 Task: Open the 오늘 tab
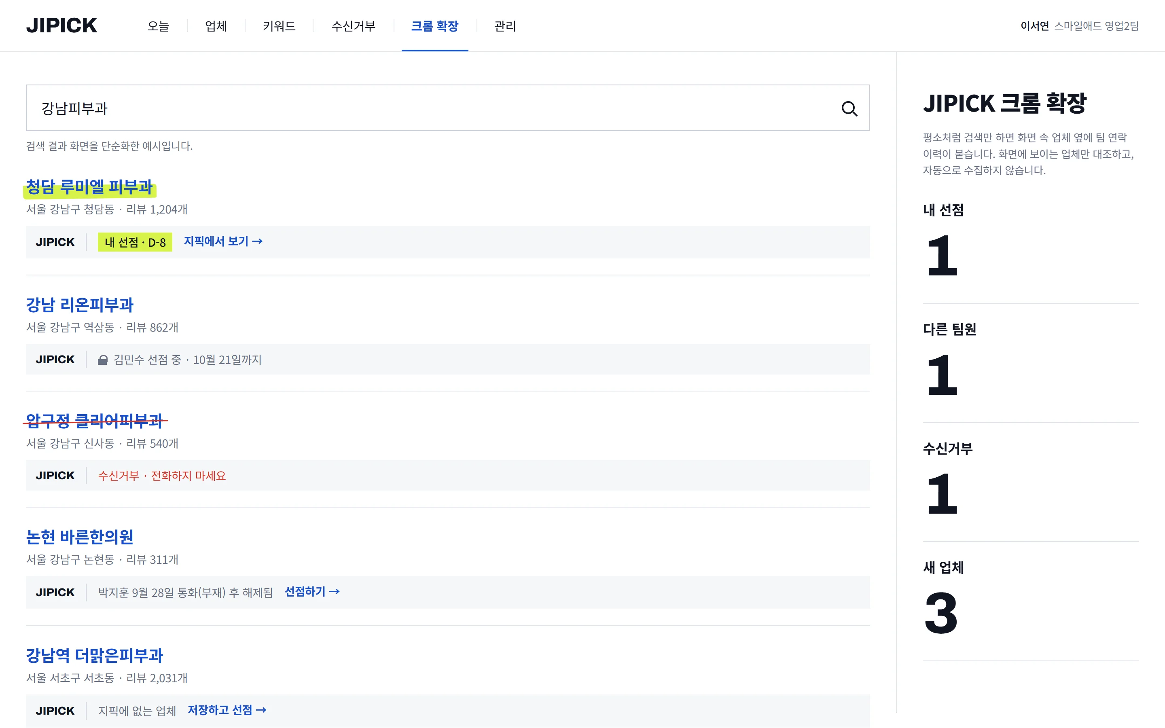tap(159, 25)
